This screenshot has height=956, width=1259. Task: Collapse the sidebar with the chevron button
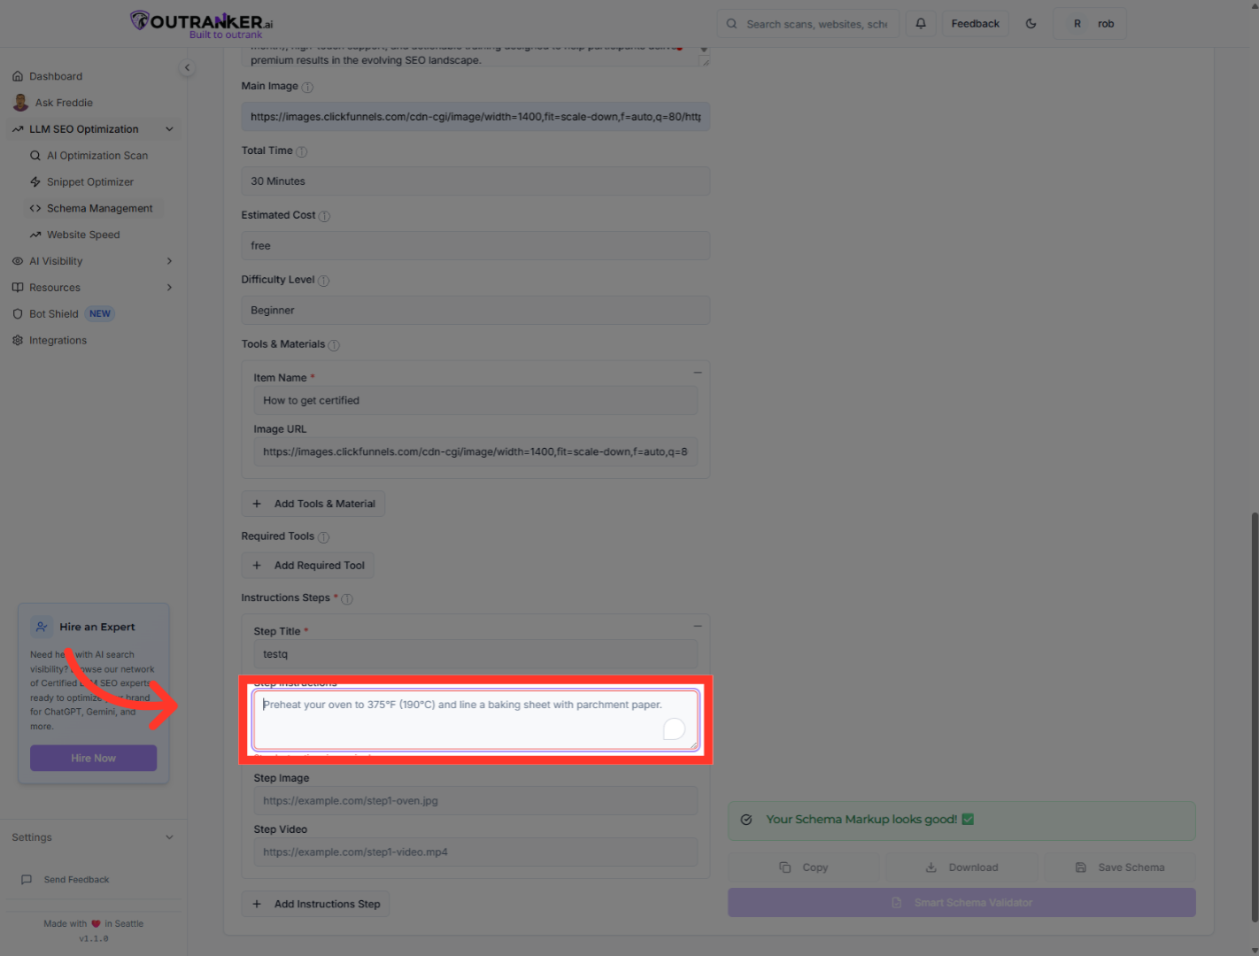coord(187,67)
